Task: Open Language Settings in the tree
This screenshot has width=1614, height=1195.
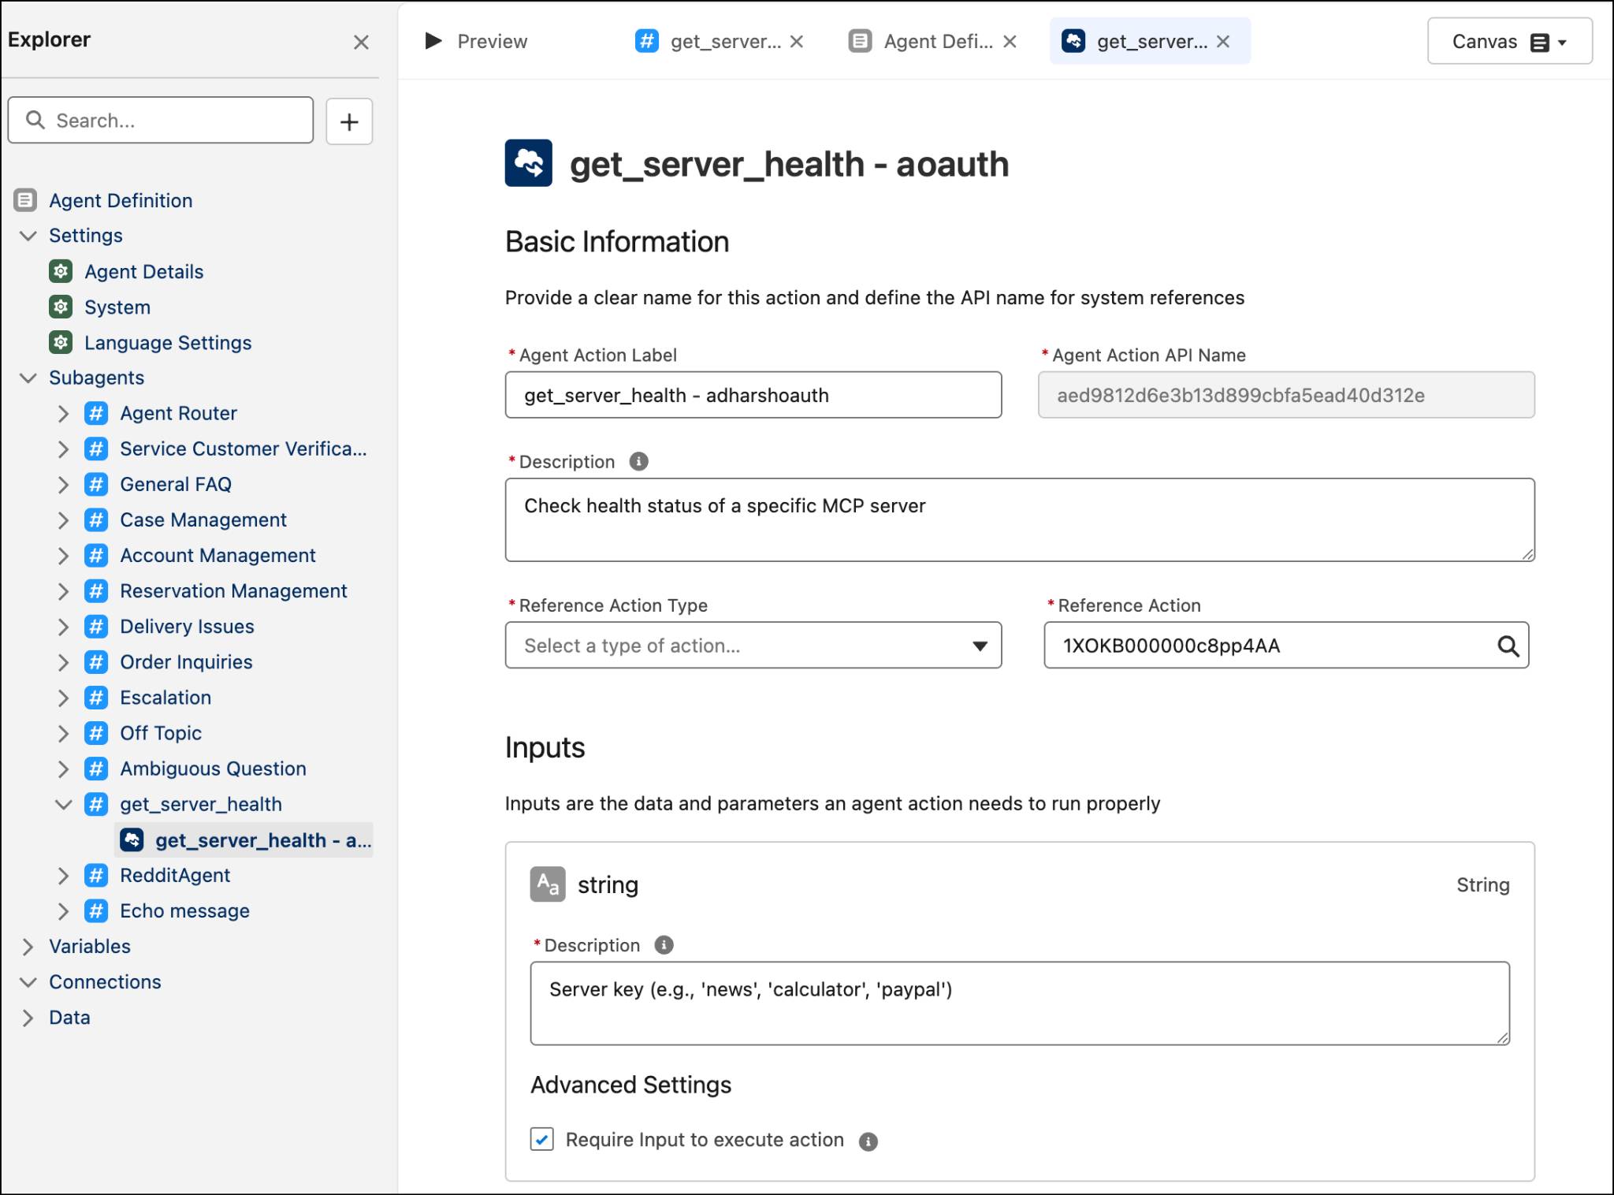Action: 168,342
